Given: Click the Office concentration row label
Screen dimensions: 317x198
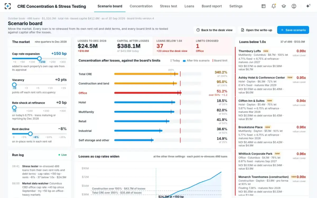Looking at the screenshot, I should 83,93.
